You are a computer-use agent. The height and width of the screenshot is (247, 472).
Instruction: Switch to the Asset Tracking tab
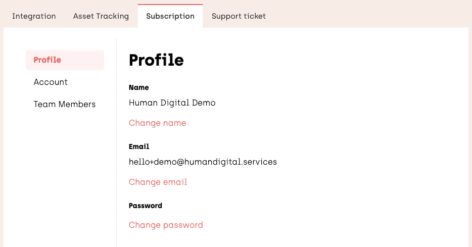pyautogui.click(x=101, y=16)
